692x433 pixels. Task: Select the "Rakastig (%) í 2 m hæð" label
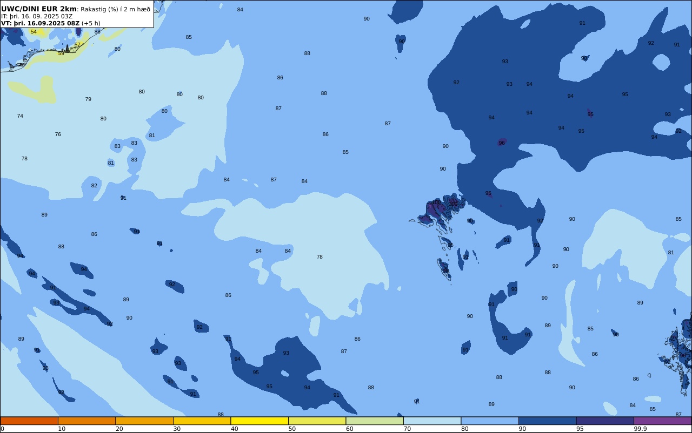pyautogui.click(x=116, y=9)
